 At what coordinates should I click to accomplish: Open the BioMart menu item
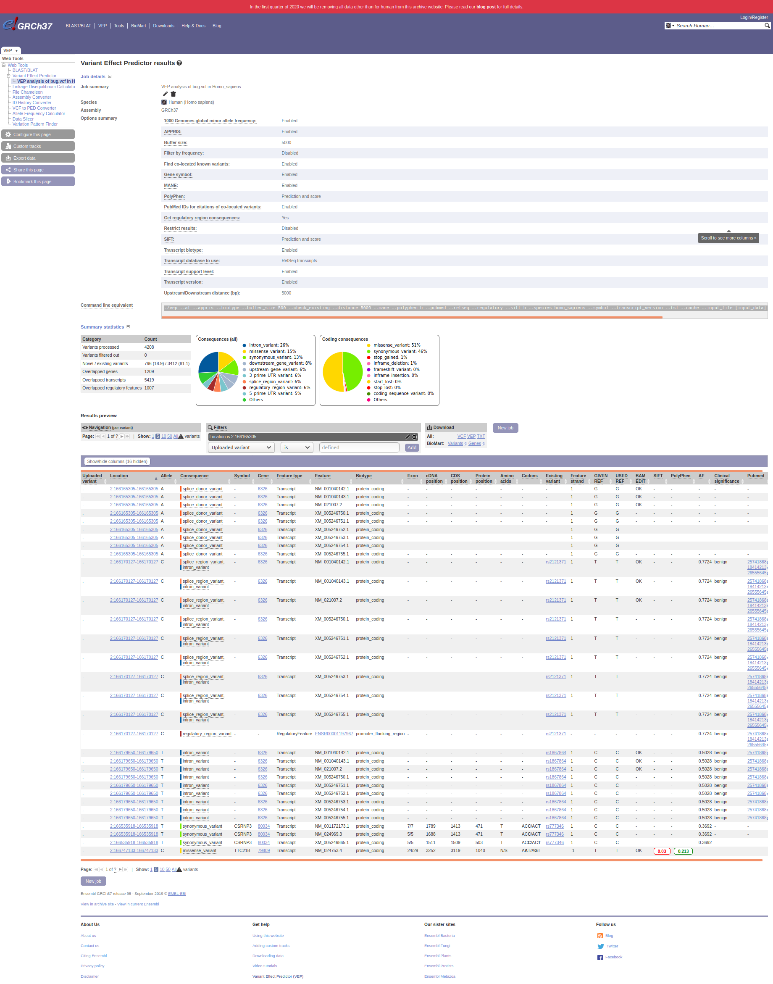(x=139, y=26)
